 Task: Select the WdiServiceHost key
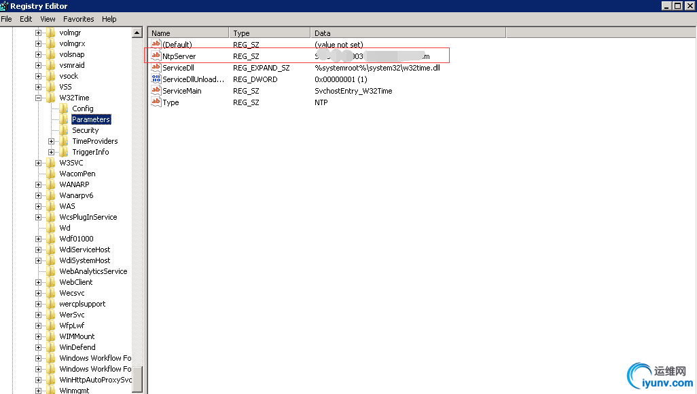(x=84, y=250)
